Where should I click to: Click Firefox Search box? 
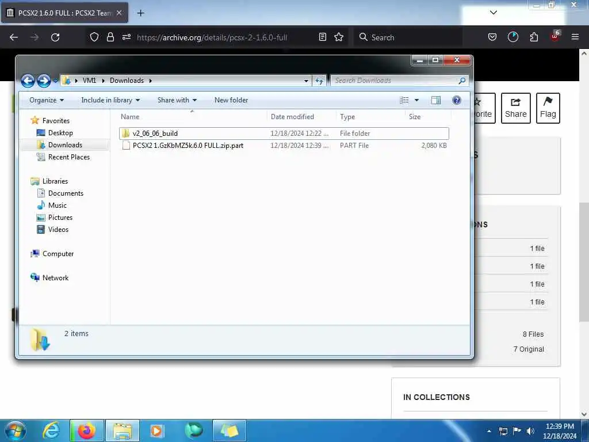tap(407, 37)
